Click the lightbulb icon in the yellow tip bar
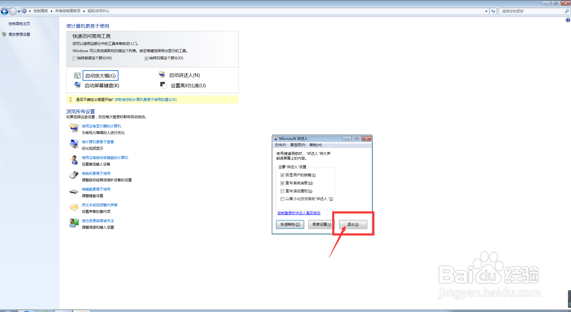Viewport: 571px width, 312px height. (x=70, y=99)
